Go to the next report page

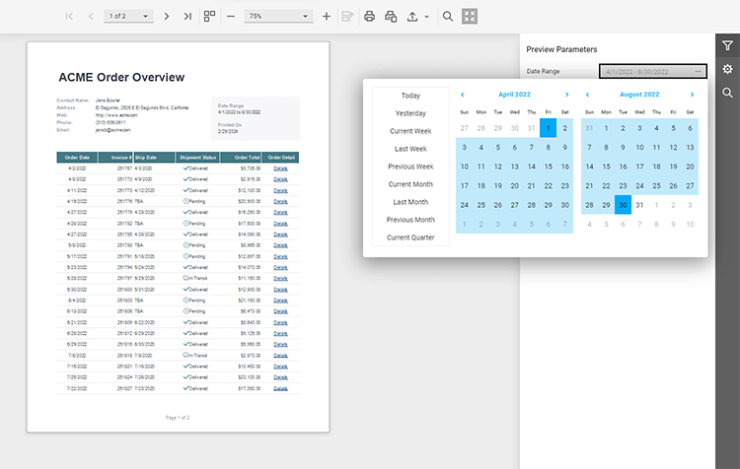[x=166, y=17]
